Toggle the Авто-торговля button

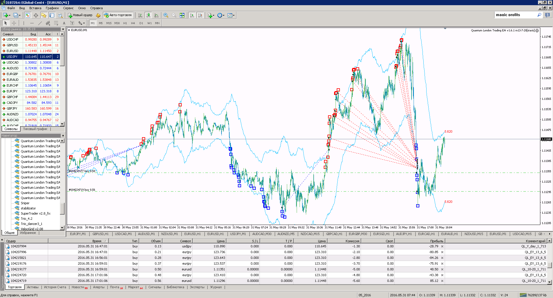click(x=118, y=15)
